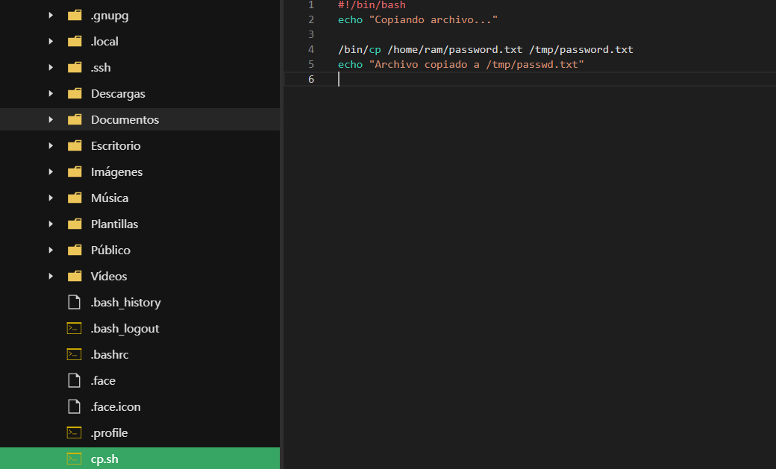Select the Público folder name
Screen dimensions: 776x469
click(x=110, y=251)
